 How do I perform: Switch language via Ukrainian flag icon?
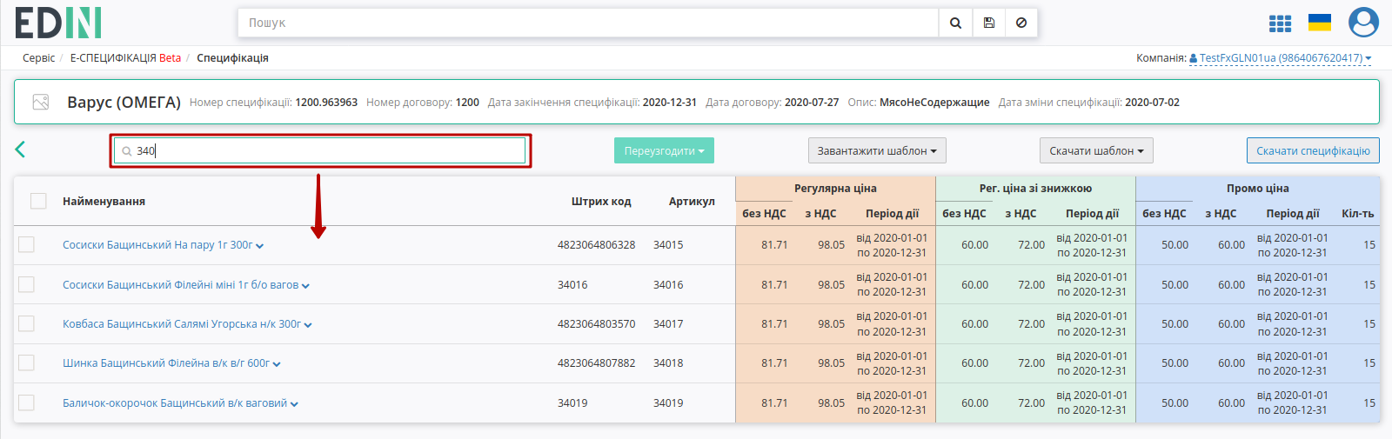point(1320,23)
